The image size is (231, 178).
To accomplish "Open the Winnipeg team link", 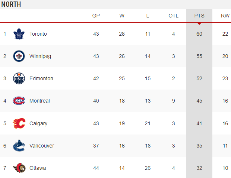I will pos(40,56).
